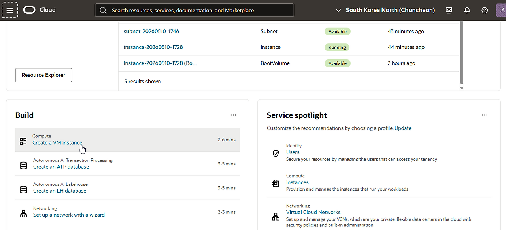Image resolution: width=506 pixels, height=230 pixels.
Task: Click the Service spotlight heading
Action: click(297, 115)
